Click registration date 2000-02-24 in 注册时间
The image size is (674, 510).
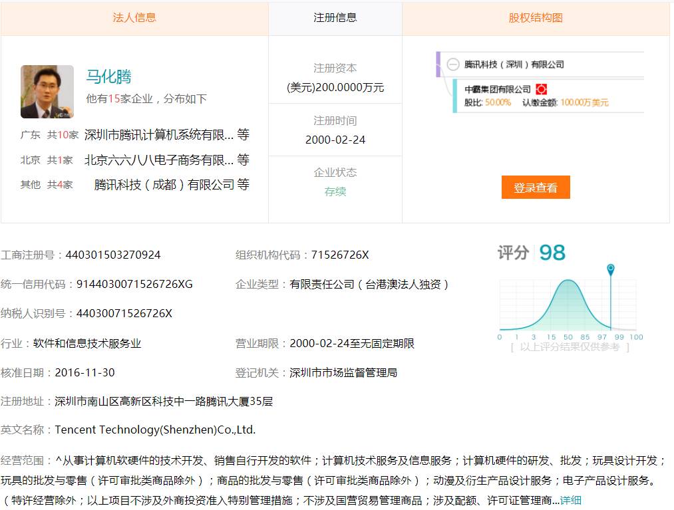(335, 140)
